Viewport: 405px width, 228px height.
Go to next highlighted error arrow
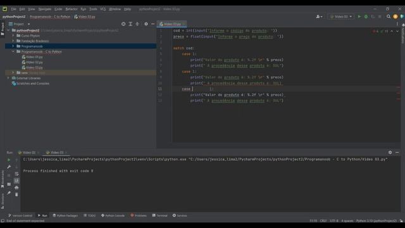point(397,31)
